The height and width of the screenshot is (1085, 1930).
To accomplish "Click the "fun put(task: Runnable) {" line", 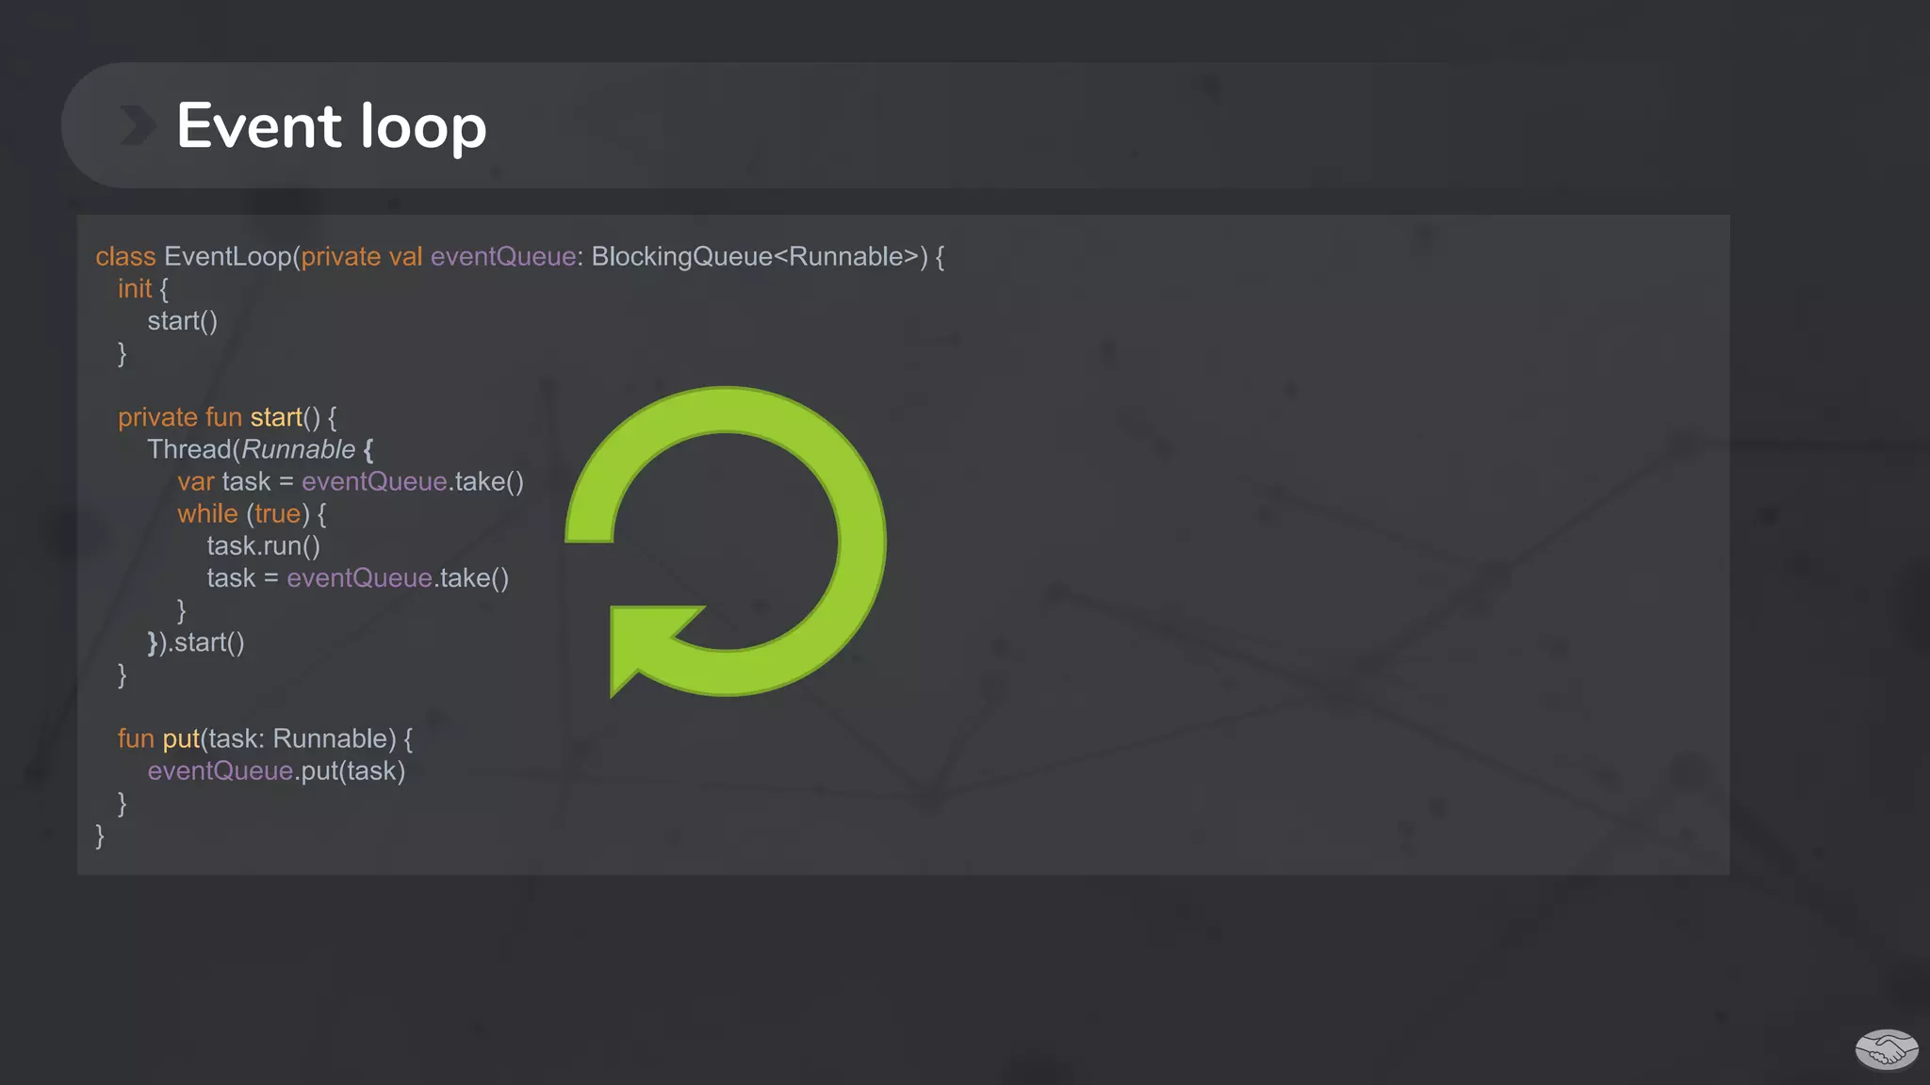I will [265, 738].
